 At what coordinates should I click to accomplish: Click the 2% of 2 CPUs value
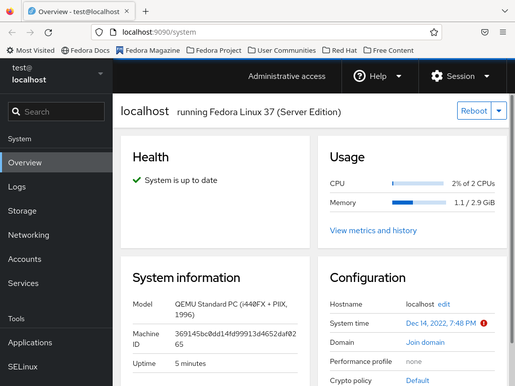[473, 183]
